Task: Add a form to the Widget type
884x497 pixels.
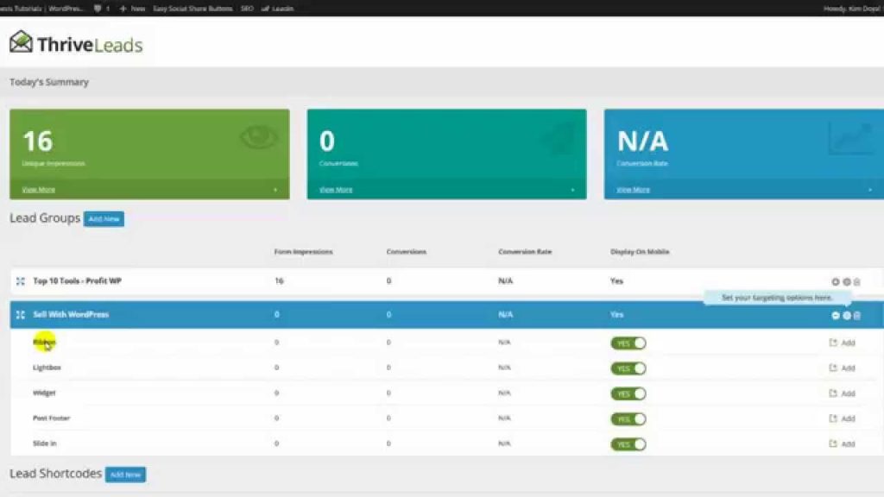Action: [x=842, y=393]
